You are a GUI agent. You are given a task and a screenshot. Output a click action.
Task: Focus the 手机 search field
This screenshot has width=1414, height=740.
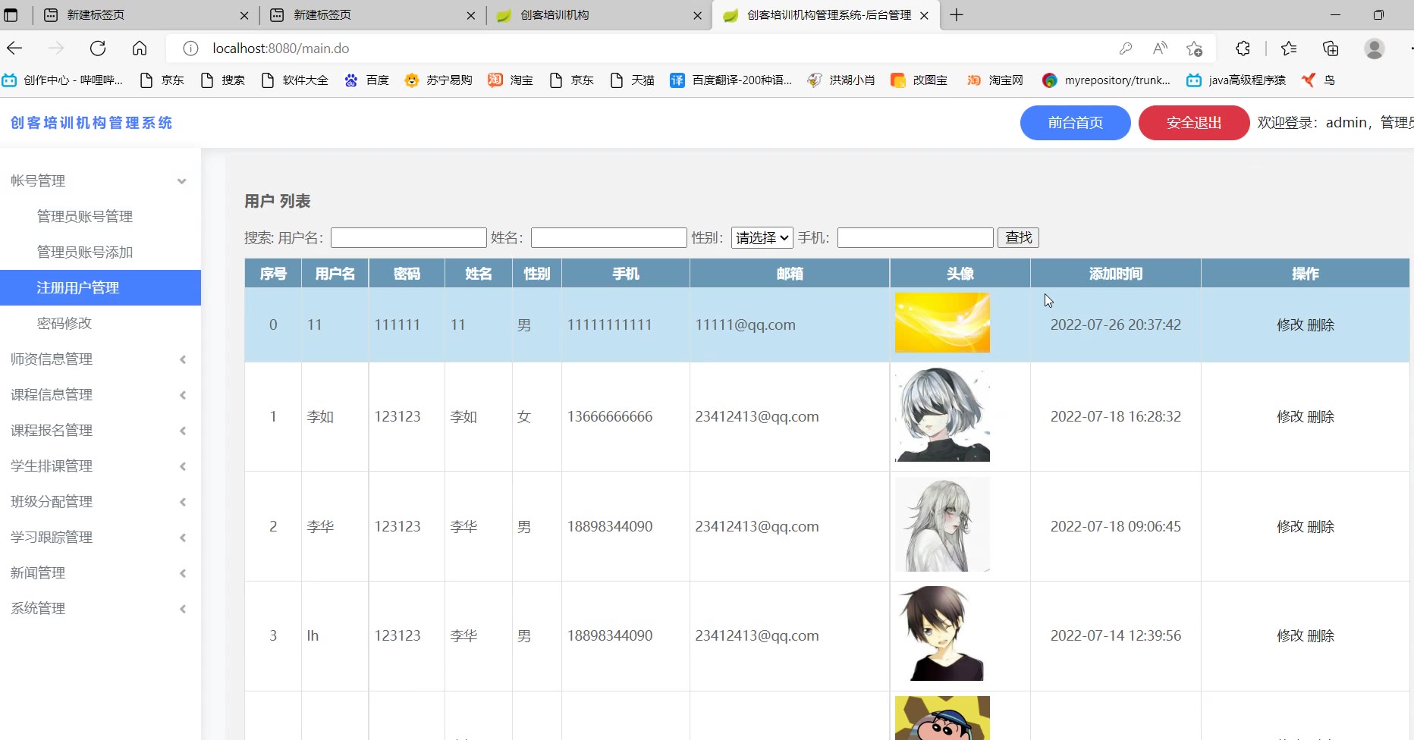(x=915, y=238)
